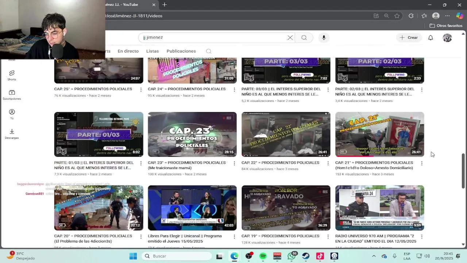Open options menu for PARTE: 02/03 video

point(422,89)
